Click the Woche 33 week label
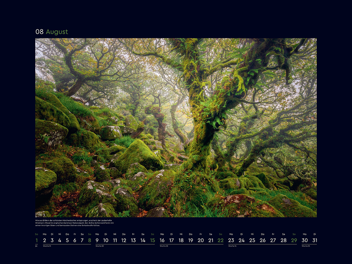Image resolution: width=352 pixels, height=264 pixels. tap(164, 246)
